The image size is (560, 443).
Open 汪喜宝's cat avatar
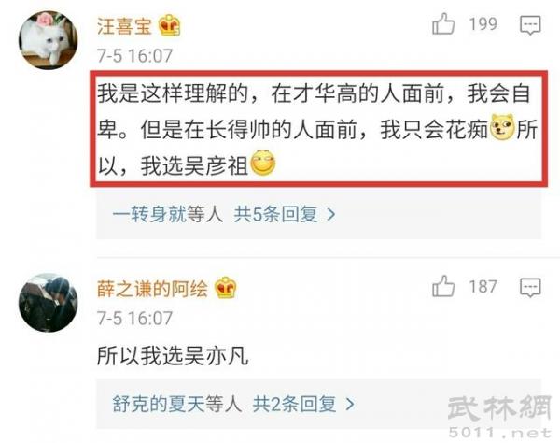[48, 39]
